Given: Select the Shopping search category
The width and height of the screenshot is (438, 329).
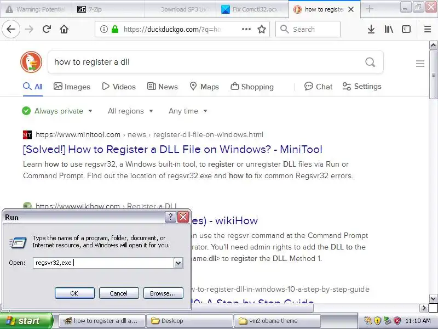Looking at the screenshot, I should click(x=252, y=87).
